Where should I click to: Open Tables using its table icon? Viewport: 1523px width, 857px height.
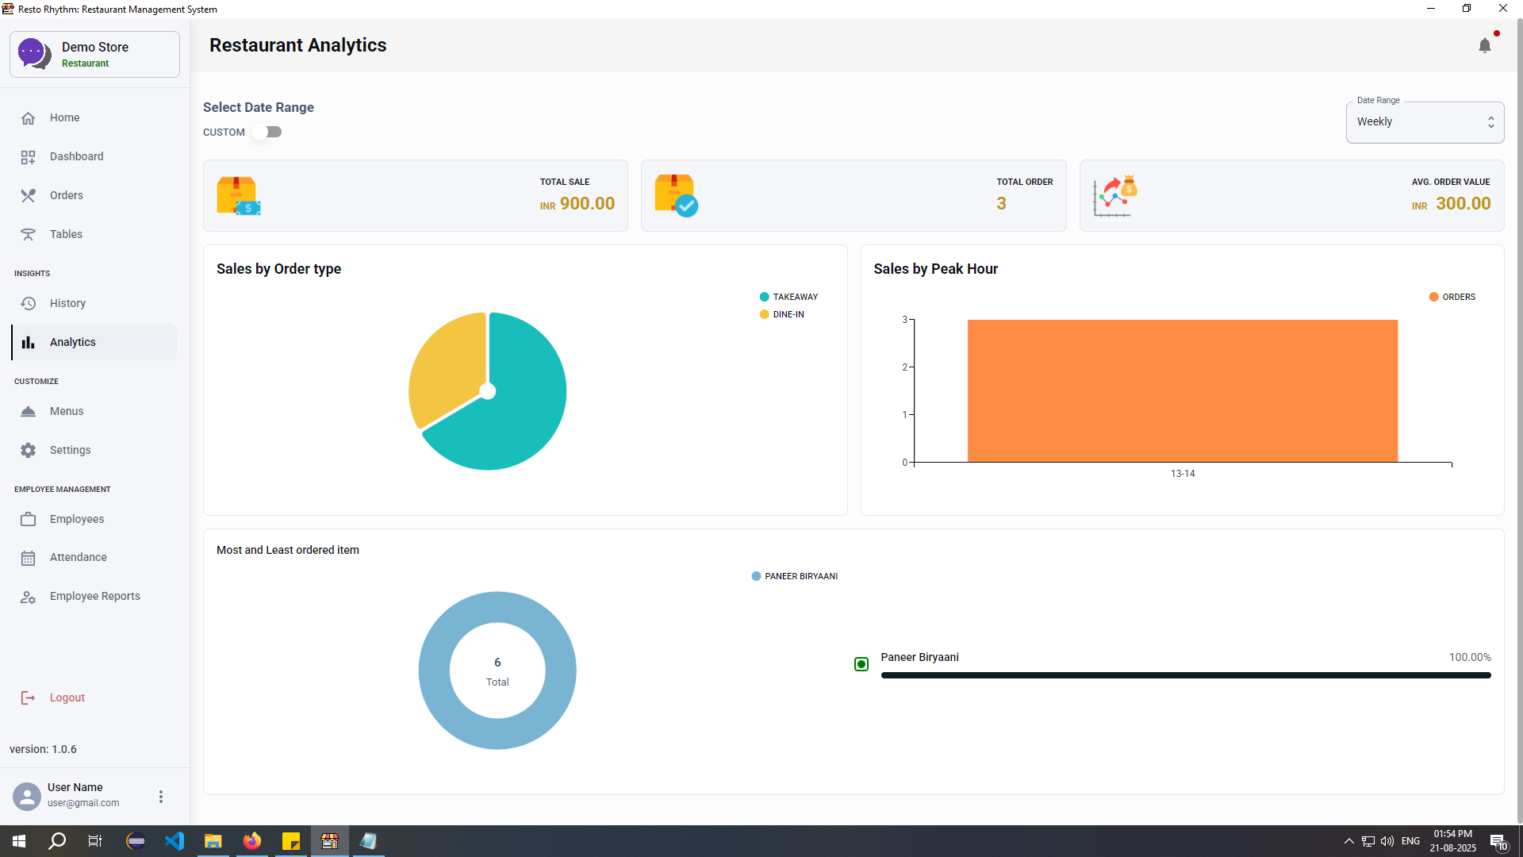29,235
